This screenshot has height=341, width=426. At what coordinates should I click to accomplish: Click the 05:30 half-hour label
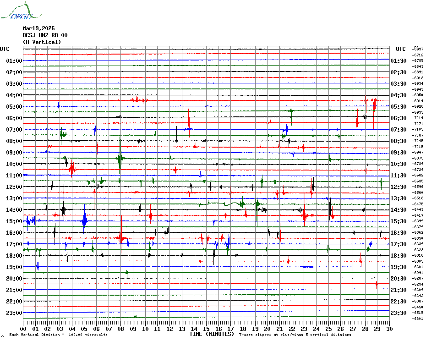click(x=399, y=107)
